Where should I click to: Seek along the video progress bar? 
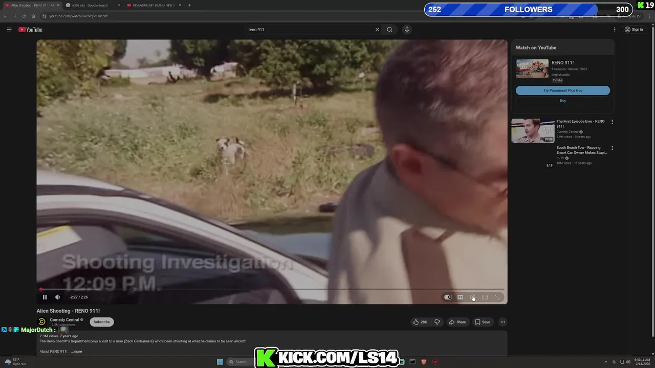(x=272, y=289)
